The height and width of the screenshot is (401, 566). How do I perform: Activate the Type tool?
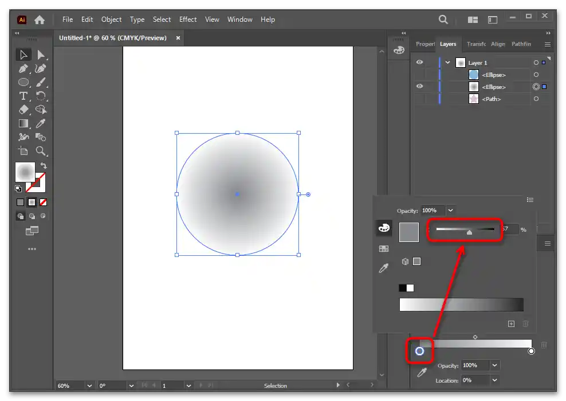click(x=23, y=96)
